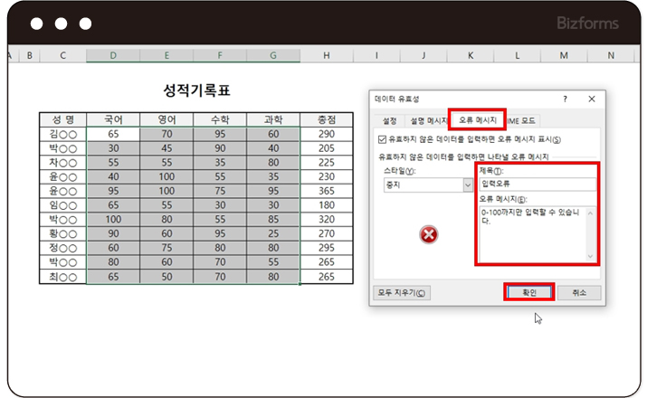Select column H header
This screenshot has width=647, height=398.
pyautogui.click(x=327, y=56)
